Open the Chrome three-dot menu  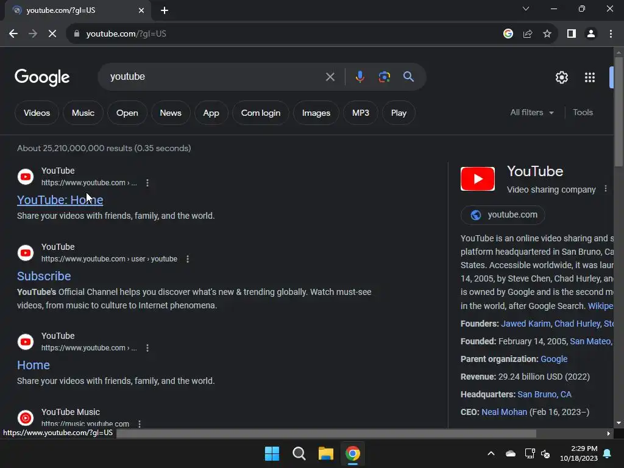pos(611,34)
